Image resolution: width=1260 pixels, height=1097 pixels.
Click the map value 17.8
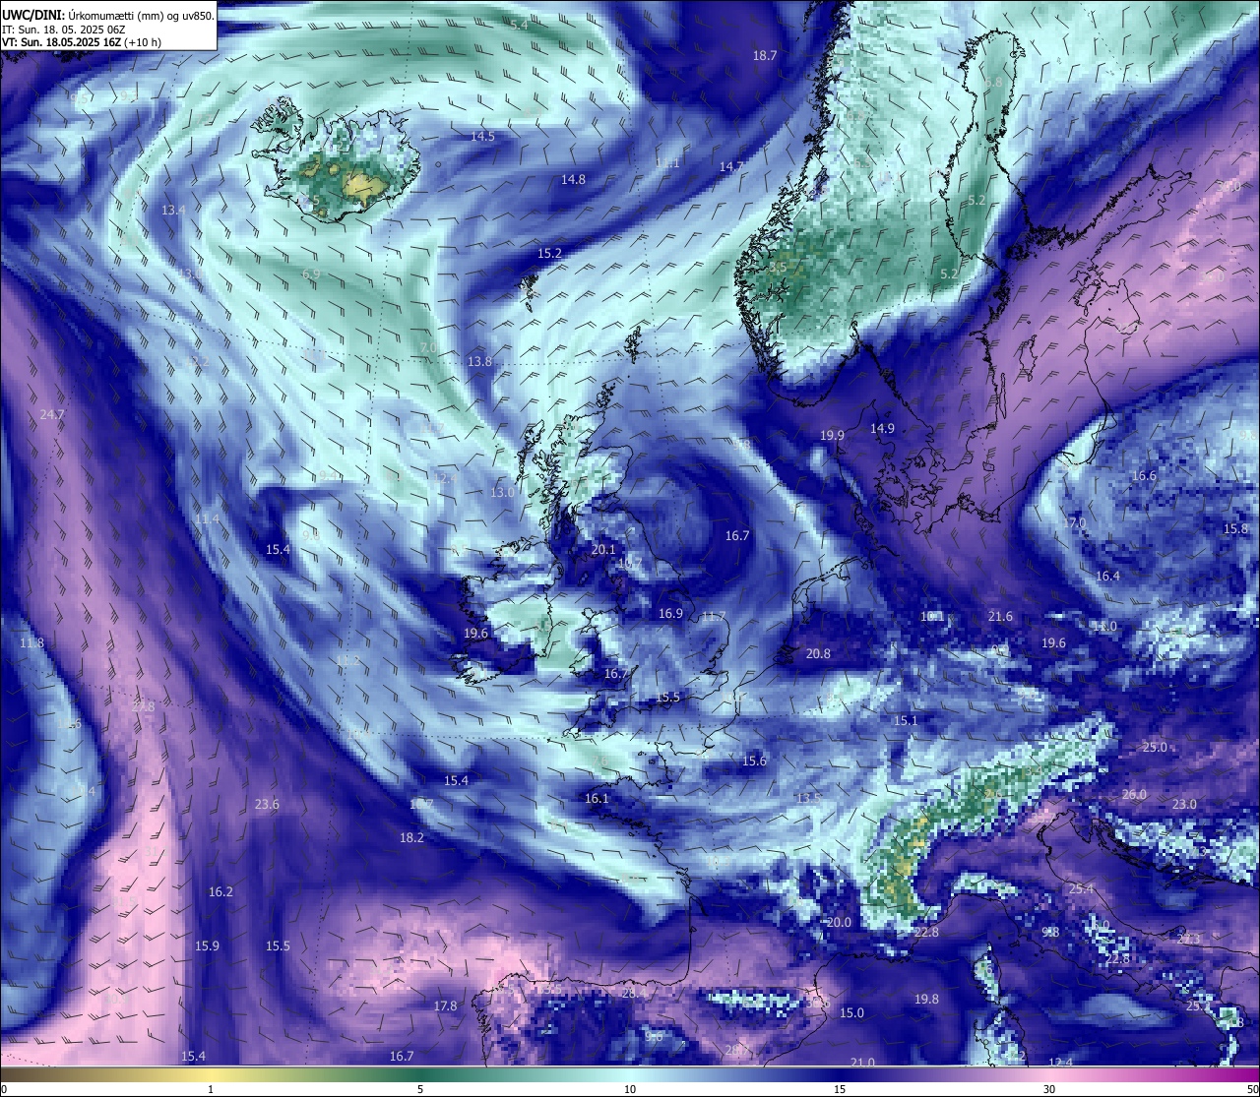tap(445, 1006)
